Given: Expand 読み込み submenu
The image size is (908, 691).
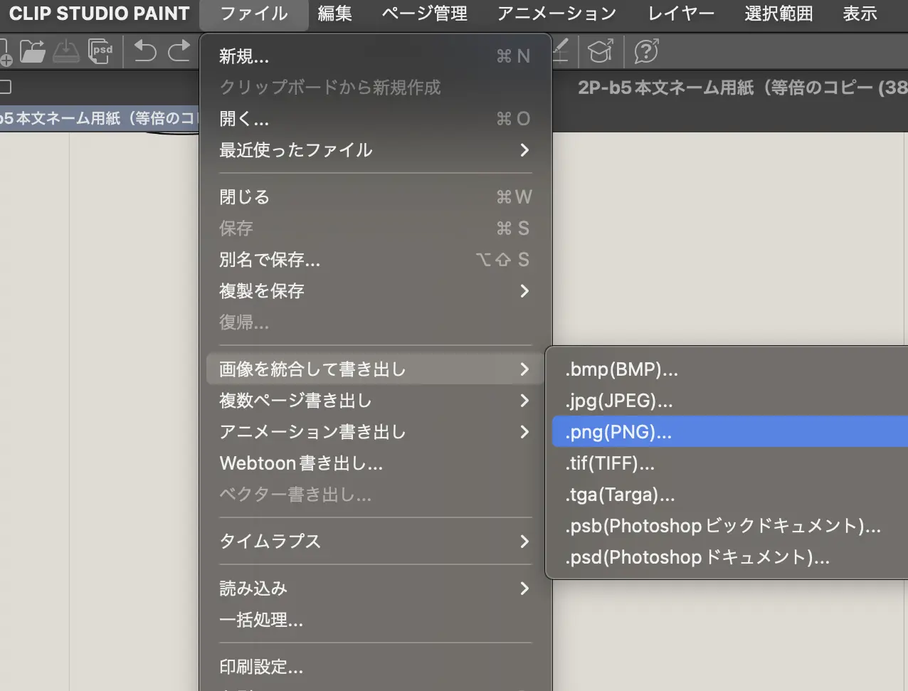Looking at the screenshot, I should pos(376,589).
